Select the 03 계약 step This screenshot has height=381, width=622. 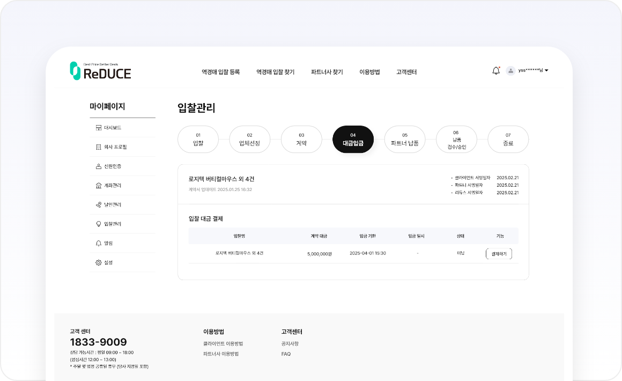pyautogui.click(x=301, y=140)
